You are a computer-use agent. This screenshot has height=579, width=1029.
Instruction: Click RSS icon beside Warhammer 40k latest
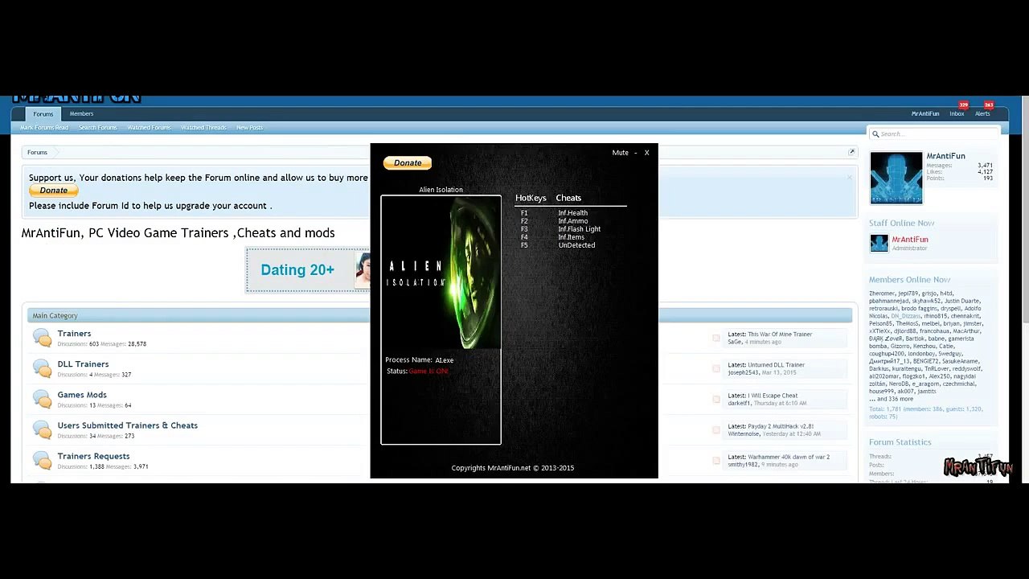click(716, 460)
